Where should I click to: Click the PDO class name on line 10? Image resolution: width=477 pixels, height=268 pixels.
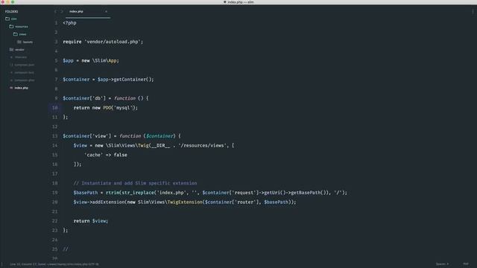[107, 107]
